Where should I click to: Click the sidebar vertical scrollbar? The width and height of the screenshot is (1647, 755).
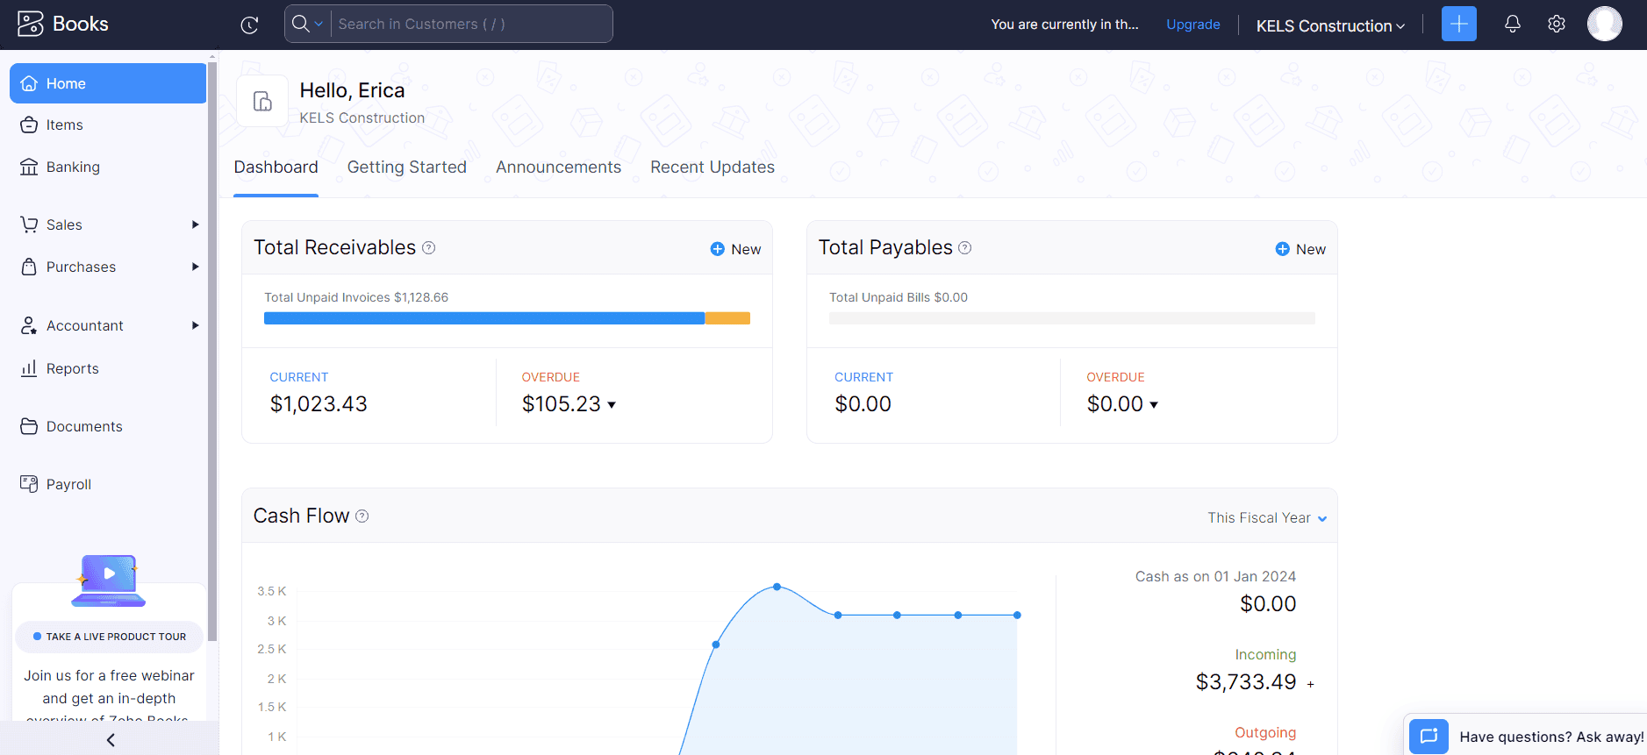212,351
